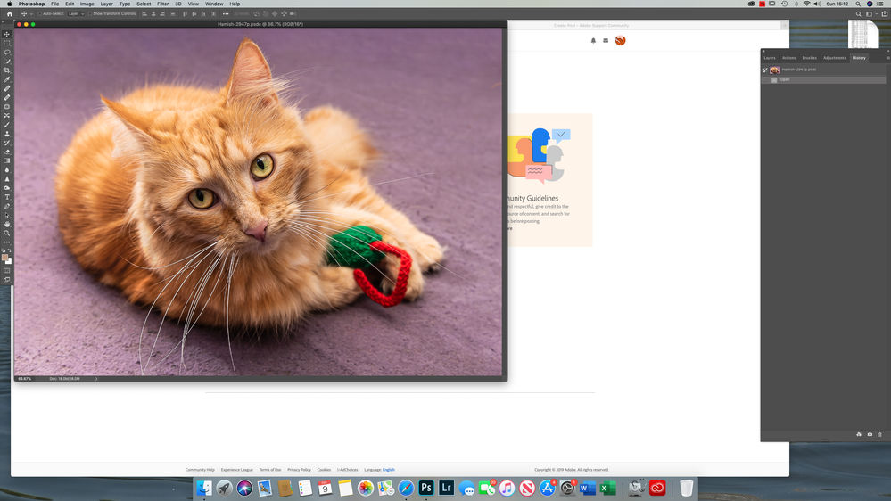Enable the Auto-Select checkbox
The width and height of the screenshot is (891, 501).
click(40, 13)
